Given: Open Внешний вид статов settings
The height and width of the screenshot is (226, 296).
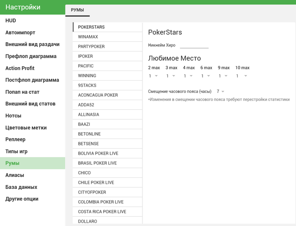Looking at the screenshot, I should (x=33, y=104).
